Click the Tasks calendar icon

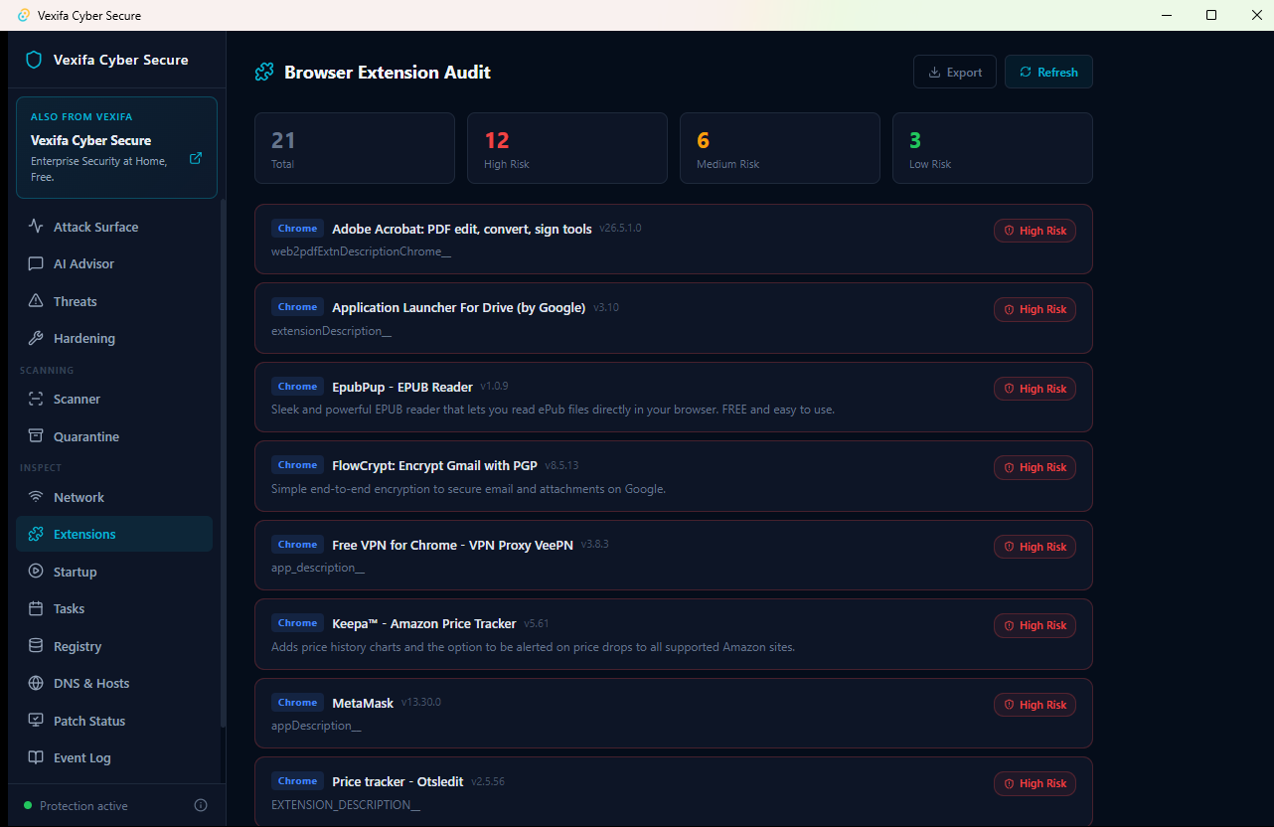[x=36, y=608]
